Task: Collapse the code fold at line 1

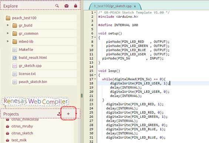Action: click(95, 13)
